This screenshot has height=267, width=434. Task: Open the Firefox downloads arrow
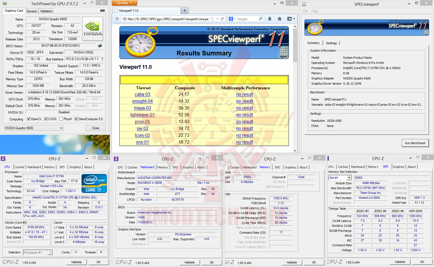click(x=270, y=19)
